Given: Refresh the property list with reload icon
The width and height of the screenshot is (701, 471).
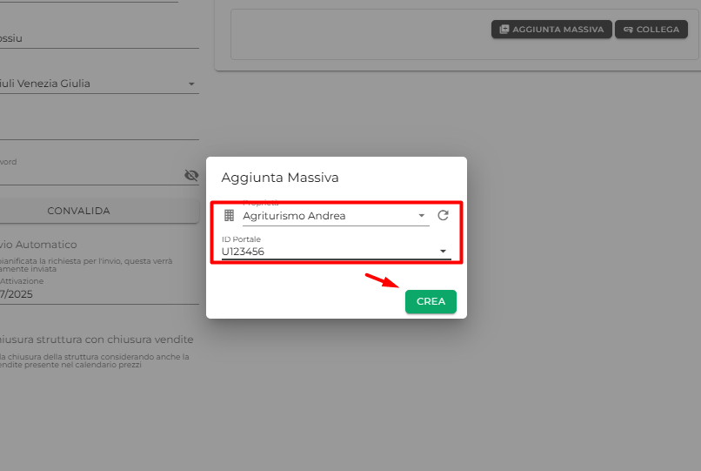Looking at the screenshot, I should [x=443, y=215].
